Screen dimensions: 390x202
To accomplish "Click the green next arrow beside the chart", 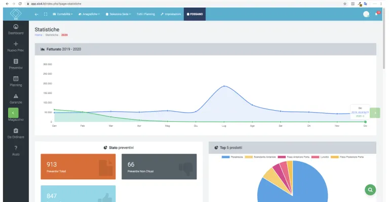I will (375, 113).
